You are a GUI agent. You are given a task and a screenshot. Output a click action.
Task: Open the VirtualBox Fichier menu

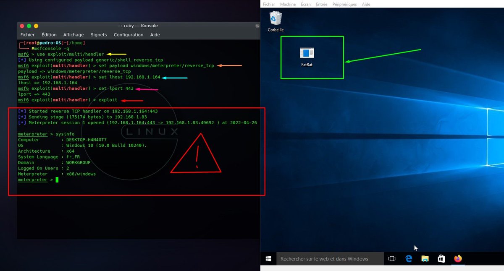coord(269,4)
